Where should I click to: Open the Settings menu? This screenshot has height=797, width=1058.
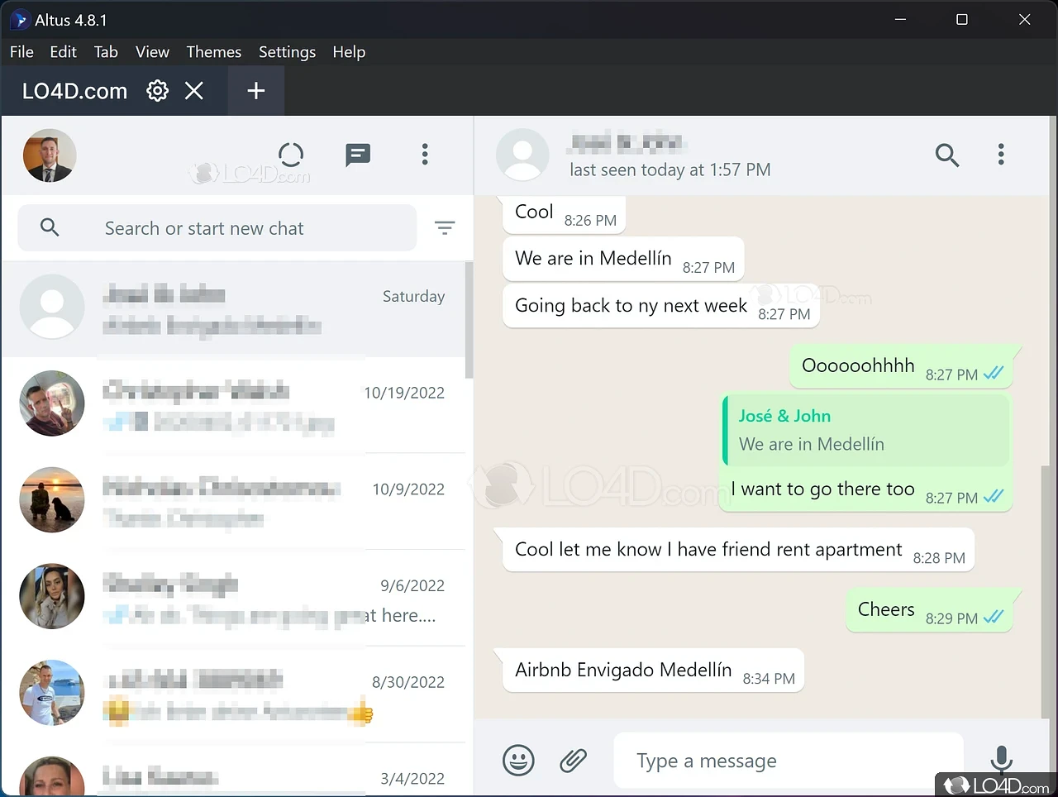pos(287,52)
